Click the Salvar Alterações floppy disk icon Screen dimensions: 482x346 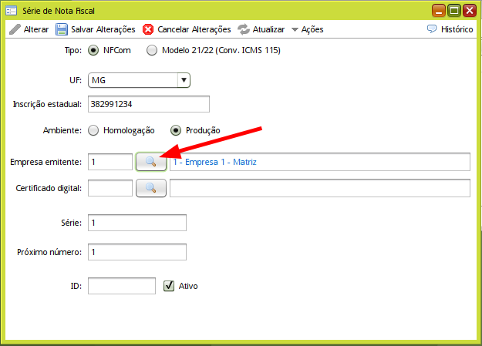pyautogui.click(x=61, y=29)
